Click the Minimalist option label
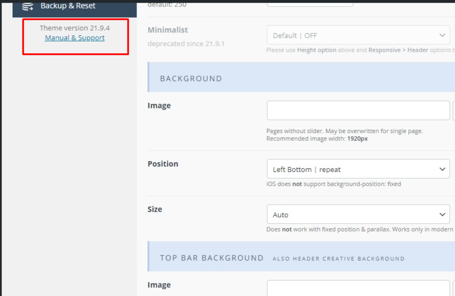Viewport: 455px width, 296px height. [x=168, y=30]
